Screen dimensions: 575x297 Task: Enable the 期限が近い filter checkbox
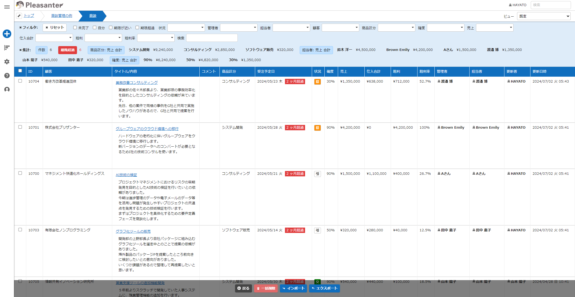pyautogui.click(x=111, y=27)
